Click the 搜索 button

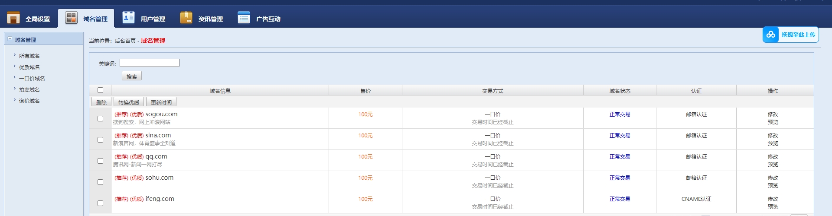(x=132, y=76)
